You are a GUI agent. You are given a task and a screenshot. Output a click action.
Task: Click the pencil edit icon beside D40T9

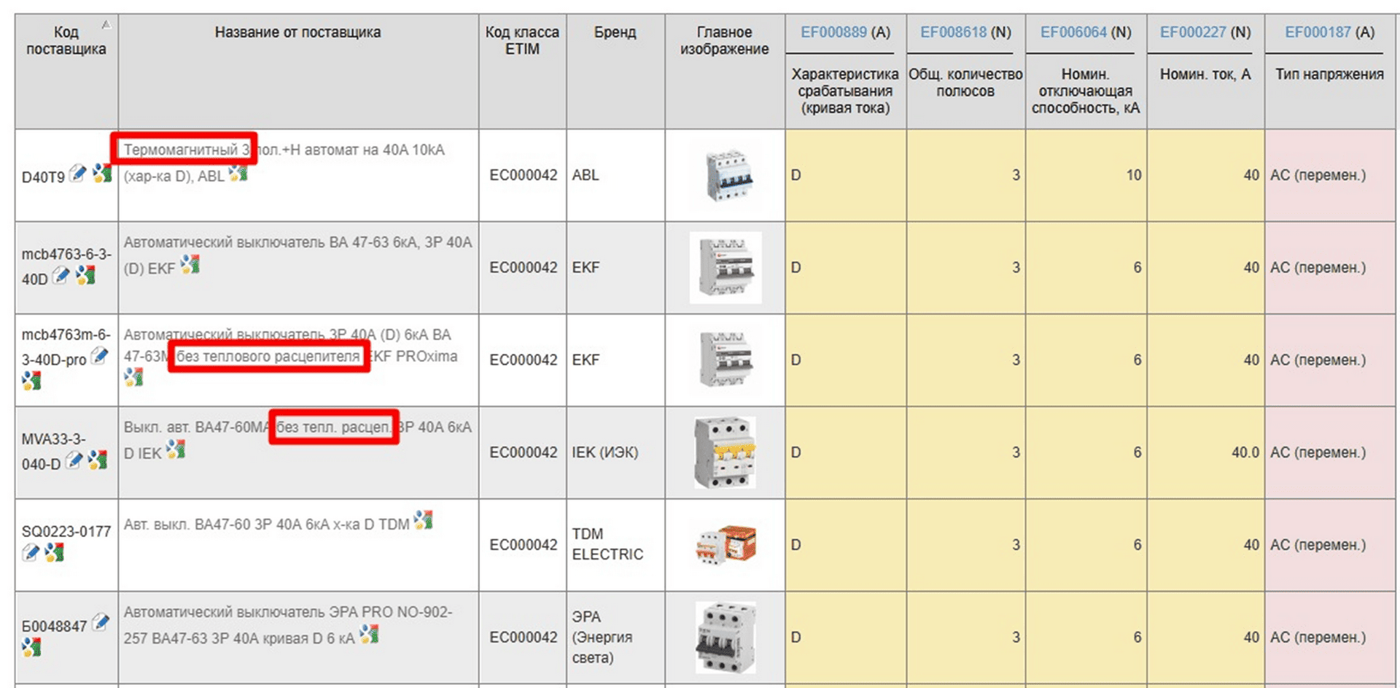pyautogui.click(x=77, y=174)
